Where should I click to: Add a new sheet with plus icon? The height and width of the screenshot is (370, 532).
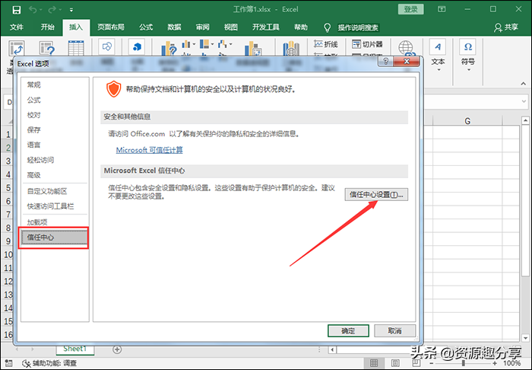click(x=117, y=349)
